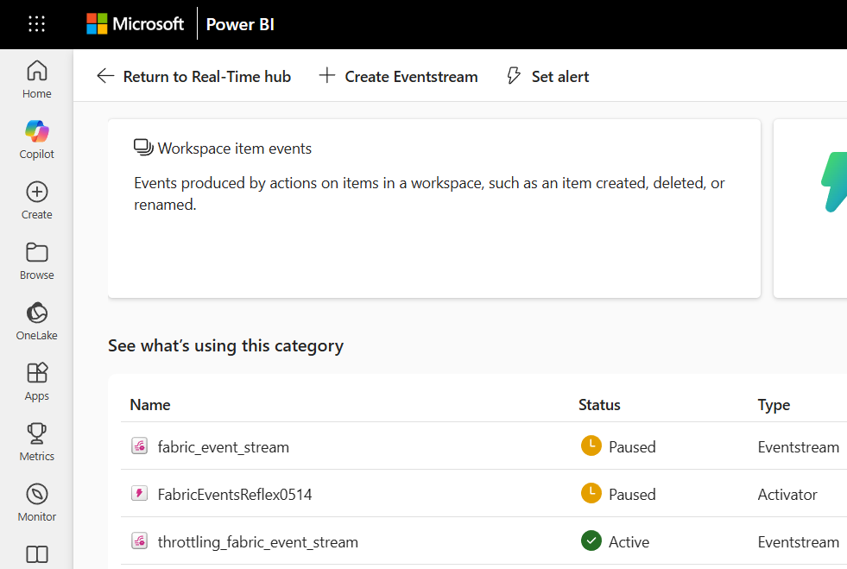Open the Browse folder icon
This screenshot has height=569, width=847.
click(36, 260)
